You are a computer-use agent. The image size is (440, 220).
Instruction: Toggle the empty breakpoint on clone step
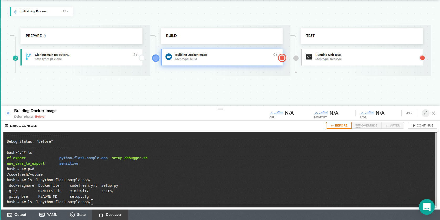pyautogui.click(x=142, y=58)
